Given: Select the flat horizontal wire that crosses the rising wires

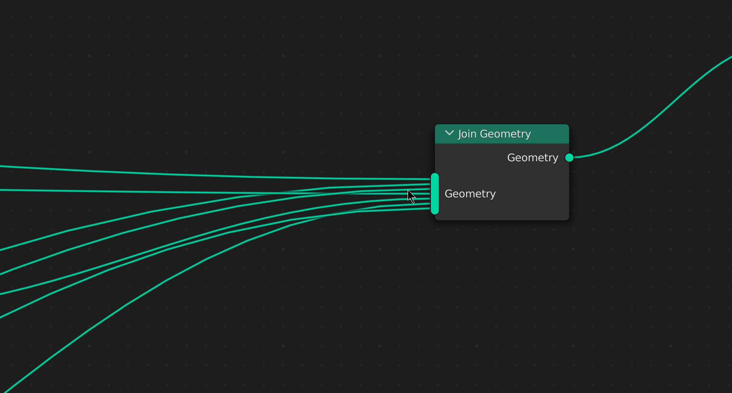Looking at the screenshot, I should tap(137, 191).
